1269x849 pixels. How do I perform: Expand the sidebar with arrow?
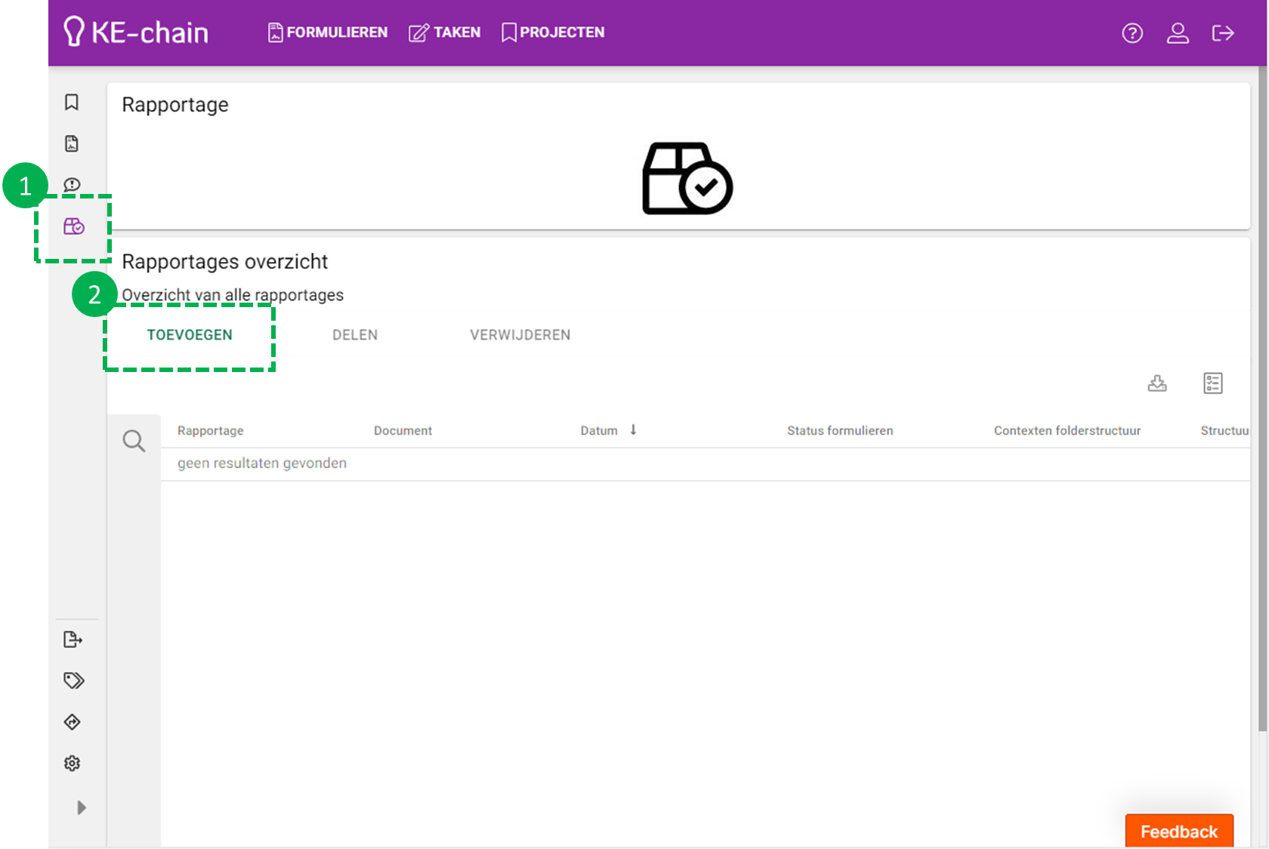click(x=82, y=807)
